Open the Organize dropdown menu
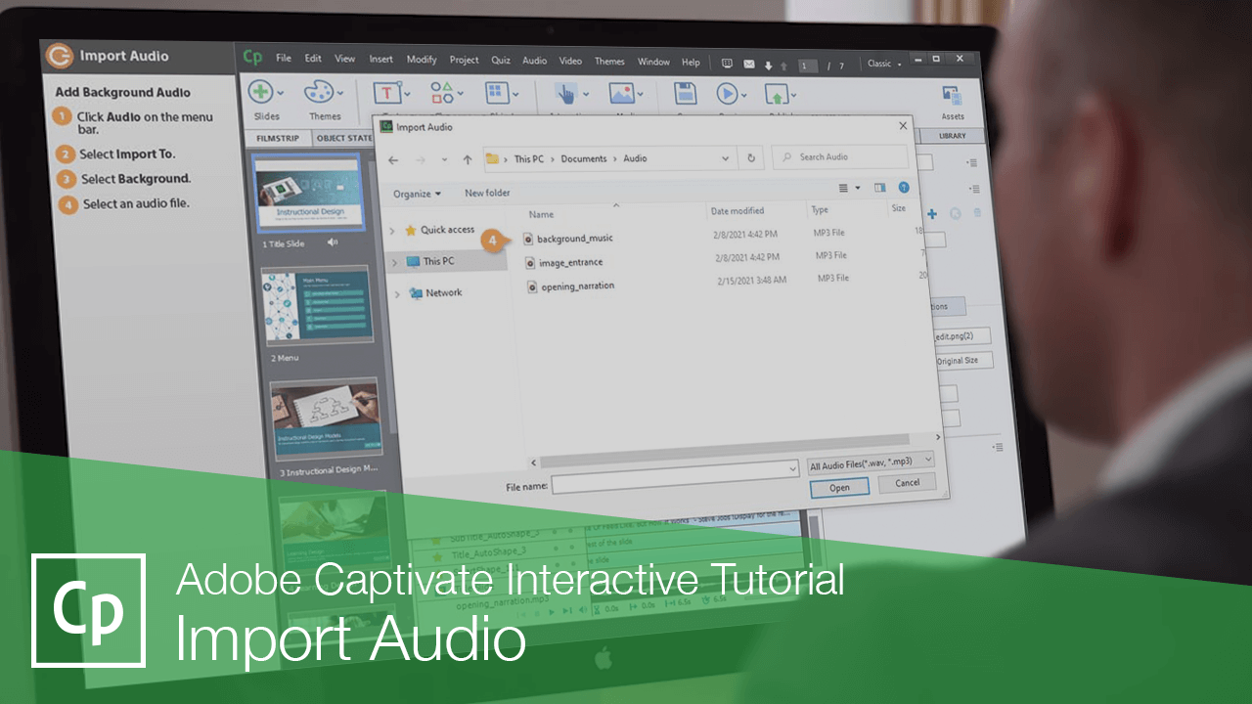Image resolution: width=1252 pixels, height=704 pixels. (x=416, y=194)
